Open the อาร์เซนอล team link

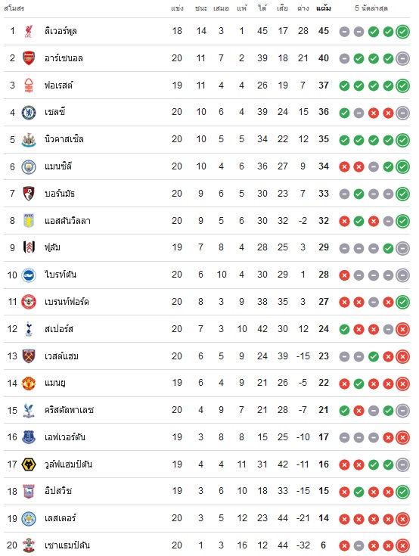point(64,58)
